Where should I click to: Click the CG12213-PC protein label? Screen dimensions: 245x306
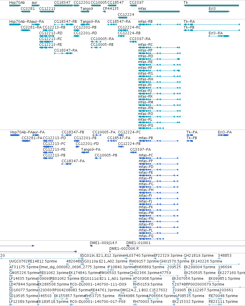(54, 143)
